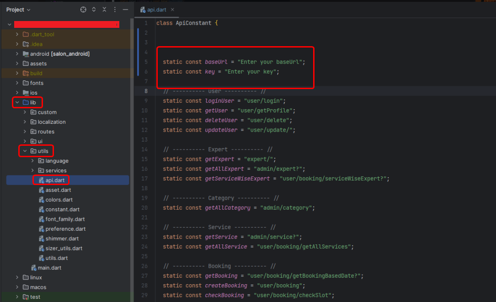The image size is (496, 302).
Task: Open the Project panel options (three dots)
Action: (x=115, y=10)
